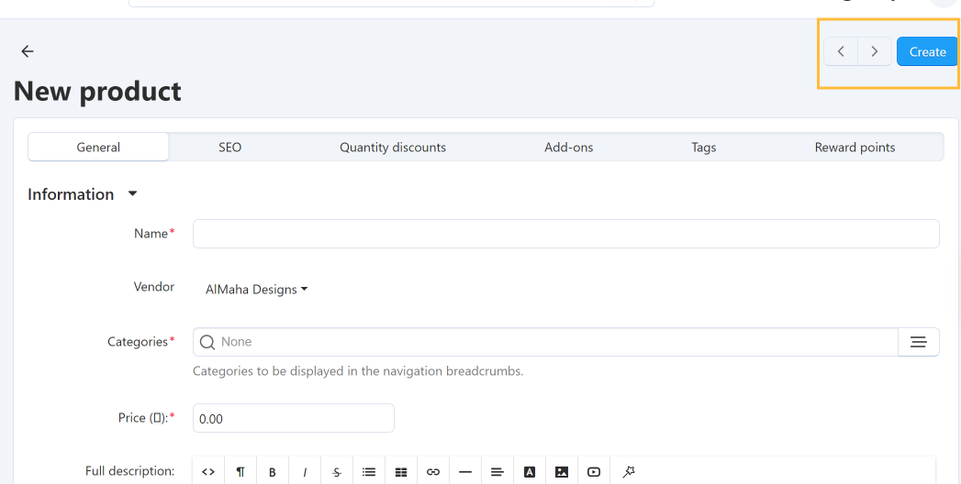961x484 pixels.
Task: Switch to the General tab
Action: click(98, 148)
